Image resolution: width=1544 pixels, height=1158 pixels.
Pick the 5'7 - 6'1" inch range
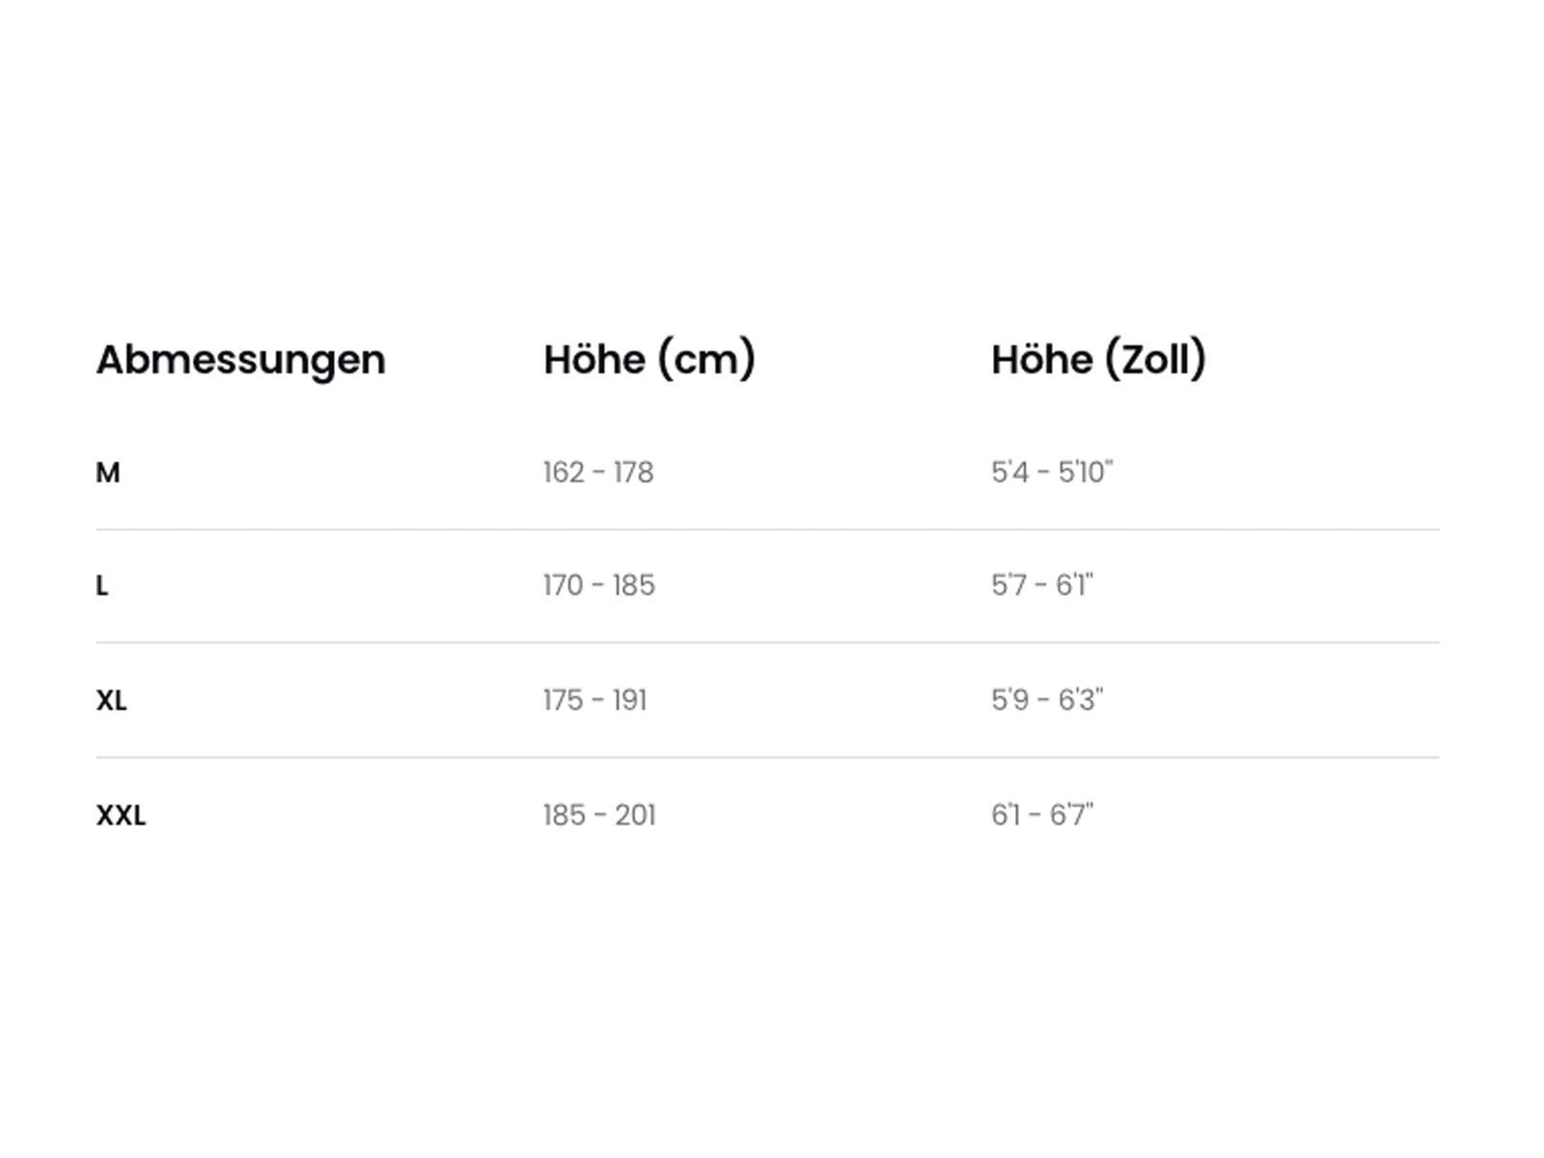pos(1042,586)
